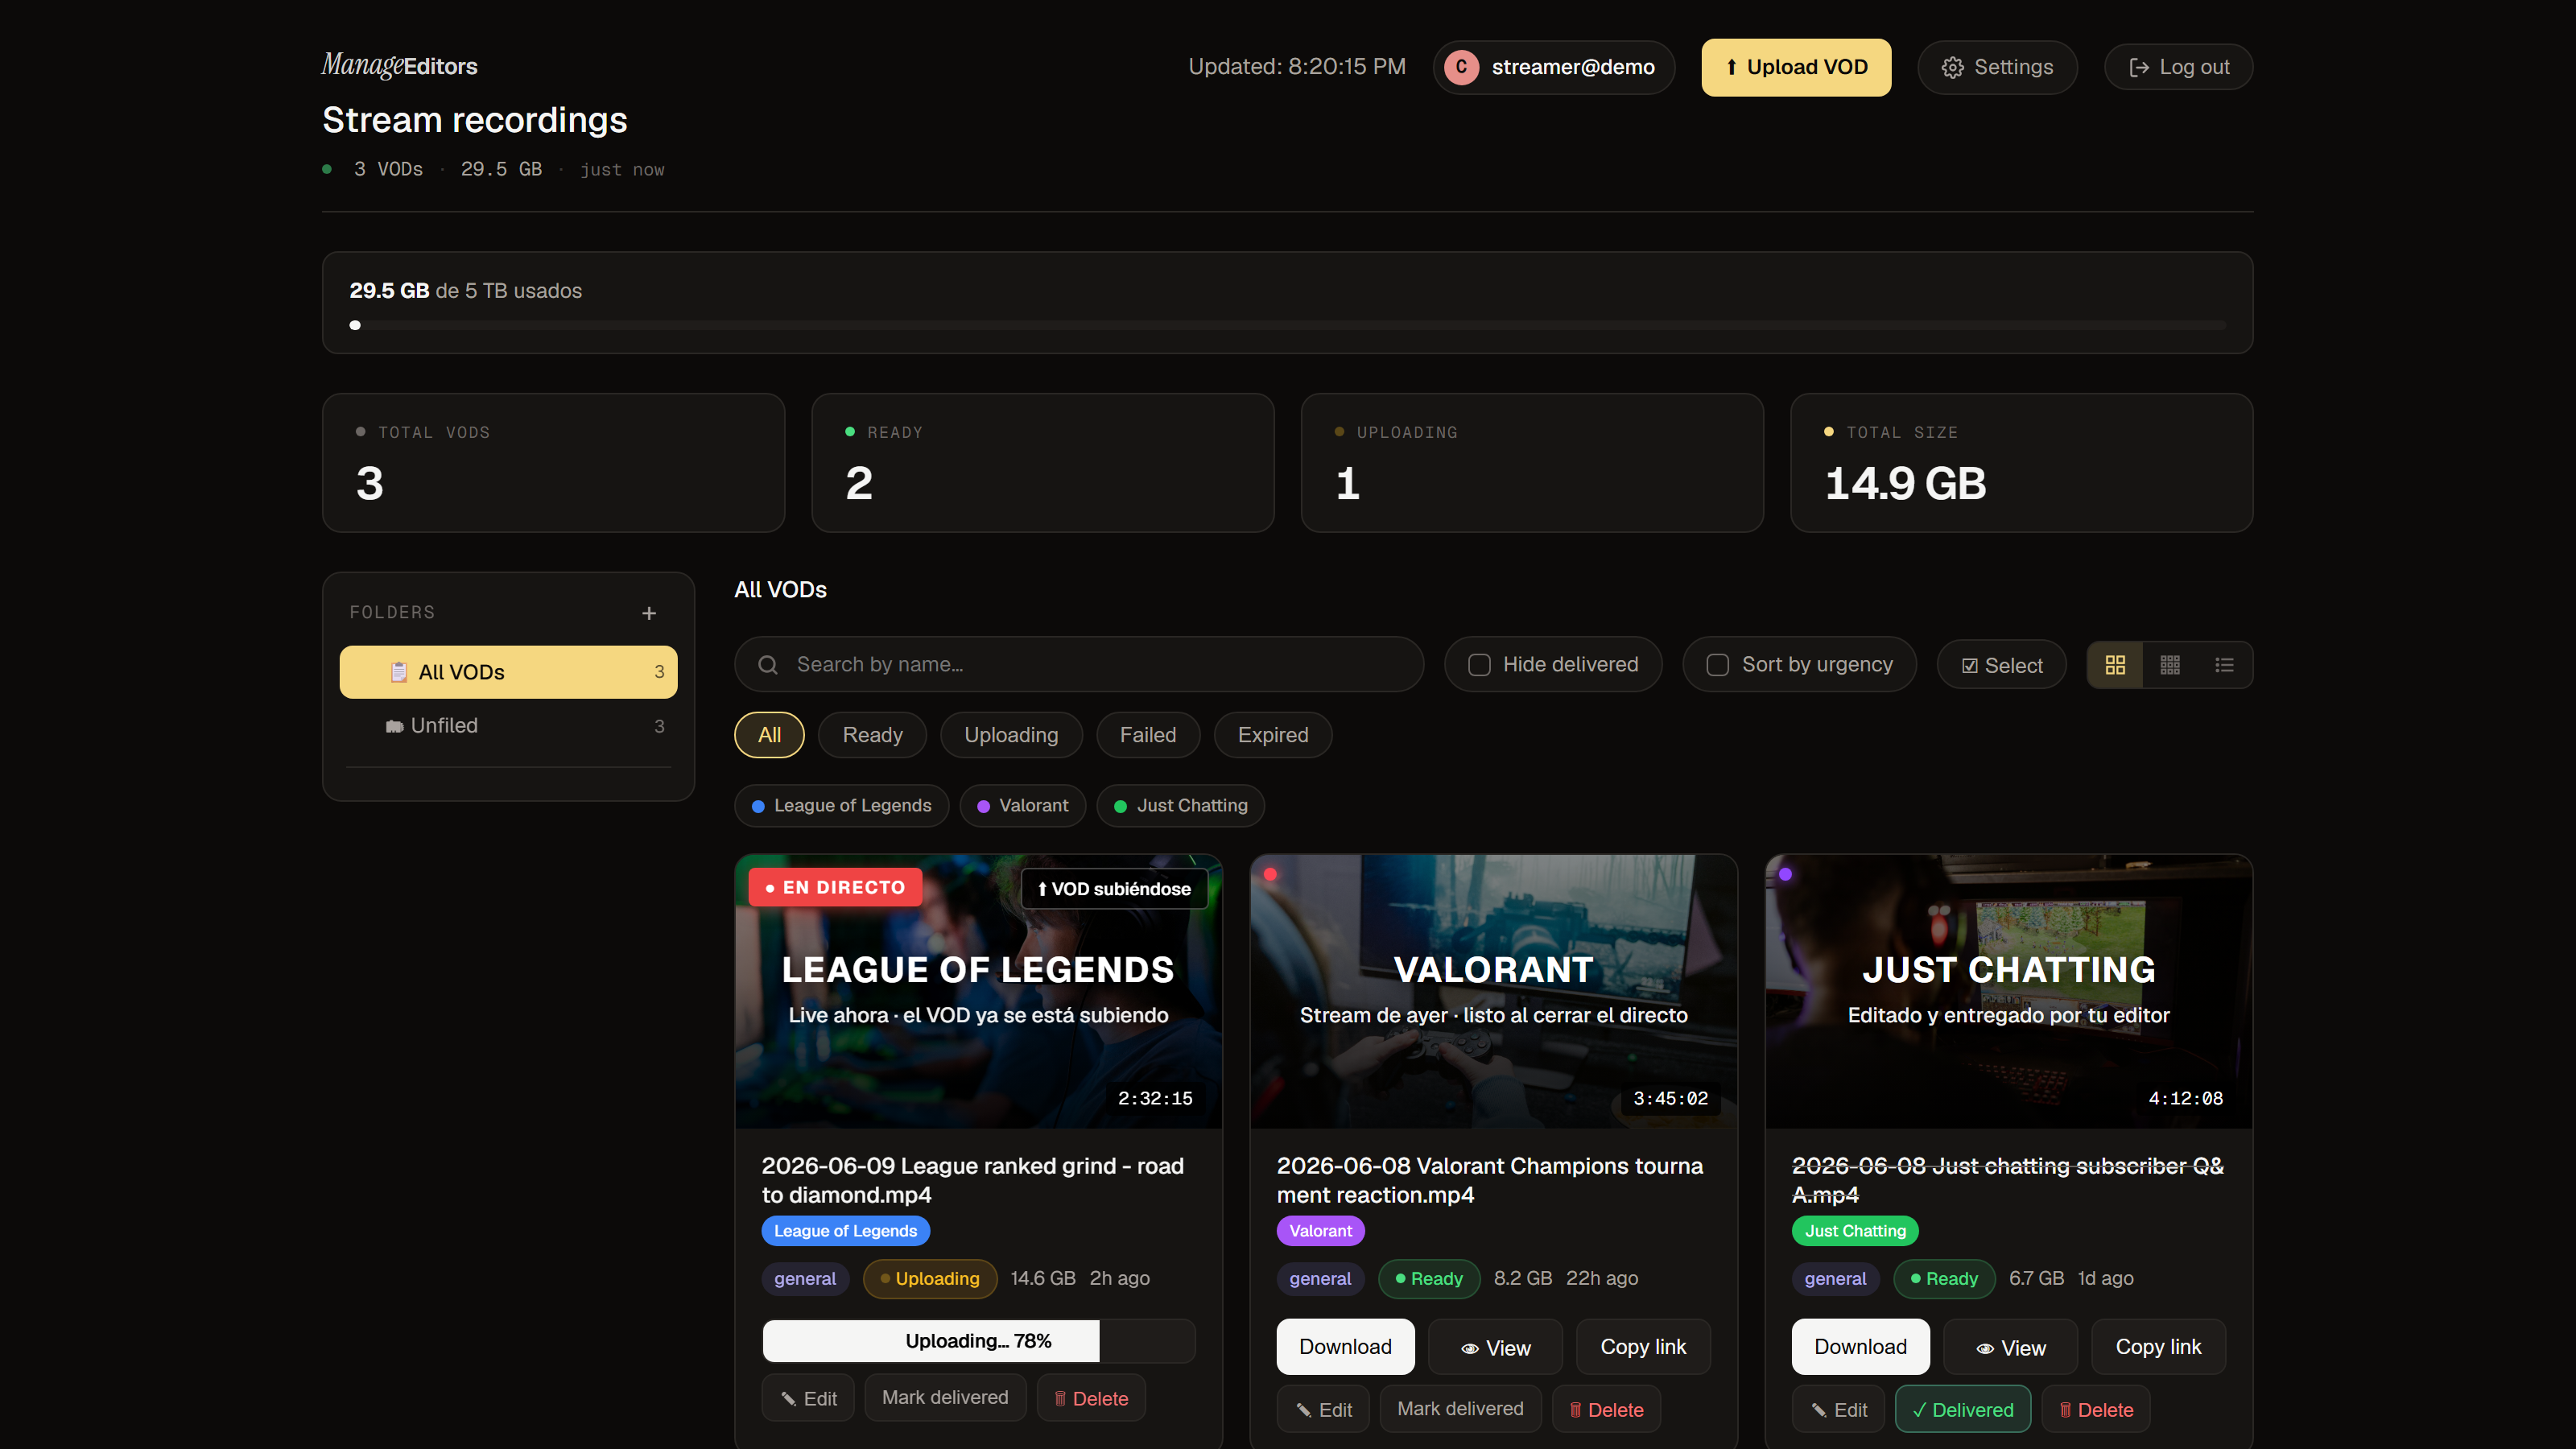The height and width of the screenshot is (1449, 2576).
Task: Enable the Sort by urgency checkbox
Action: point(1717,665)
